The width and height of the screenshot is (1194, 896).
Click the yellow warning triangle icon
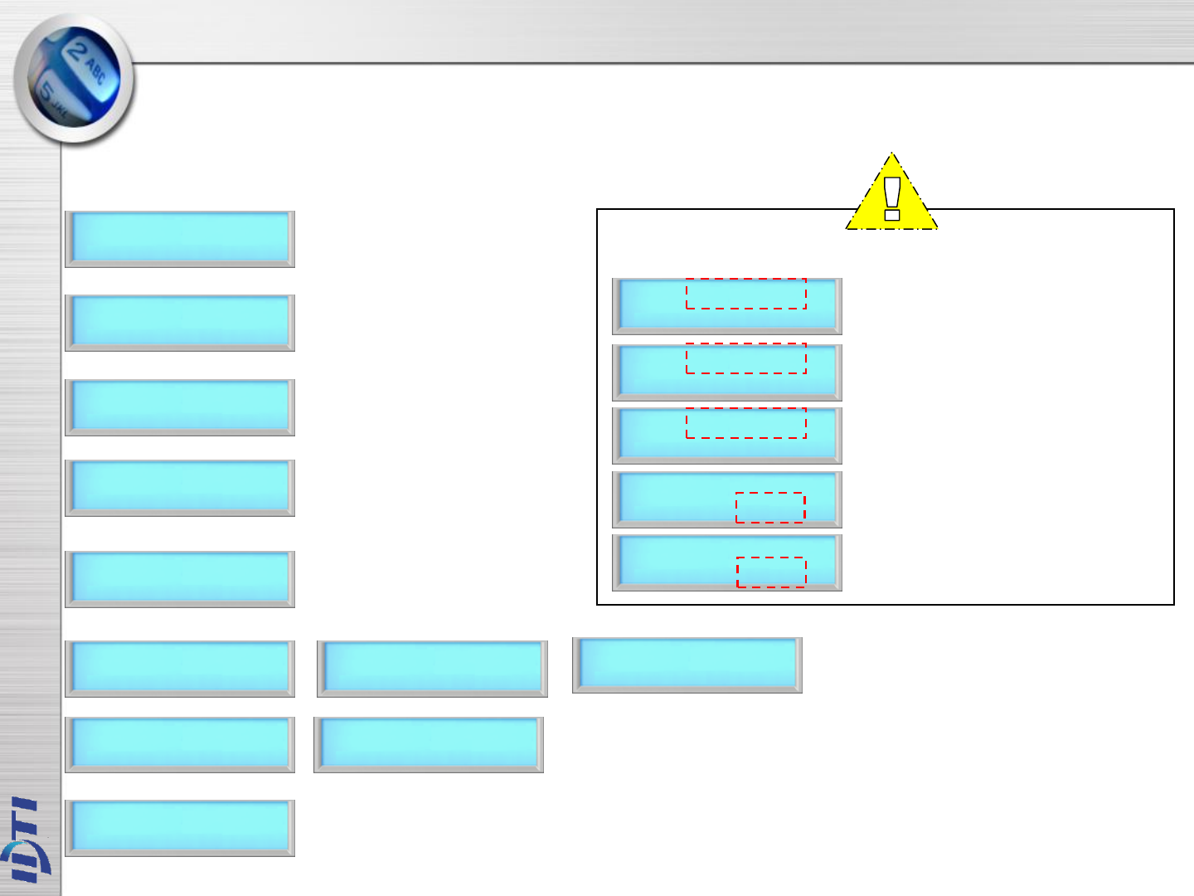891,191
